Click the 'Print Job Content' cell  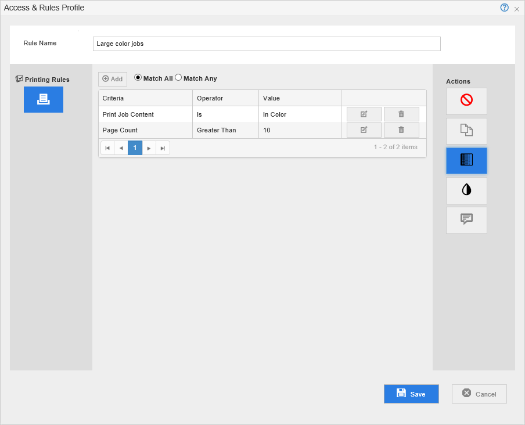click(x=145, y=114)
